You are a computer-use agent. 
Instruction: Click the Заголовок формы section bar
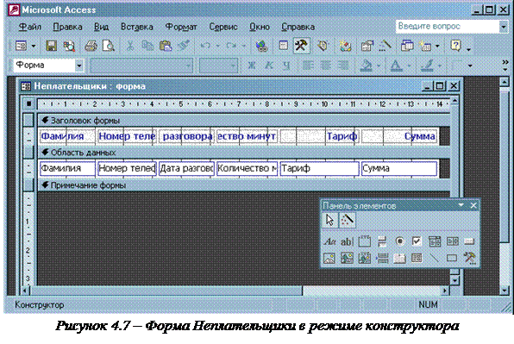click(243, 121)
